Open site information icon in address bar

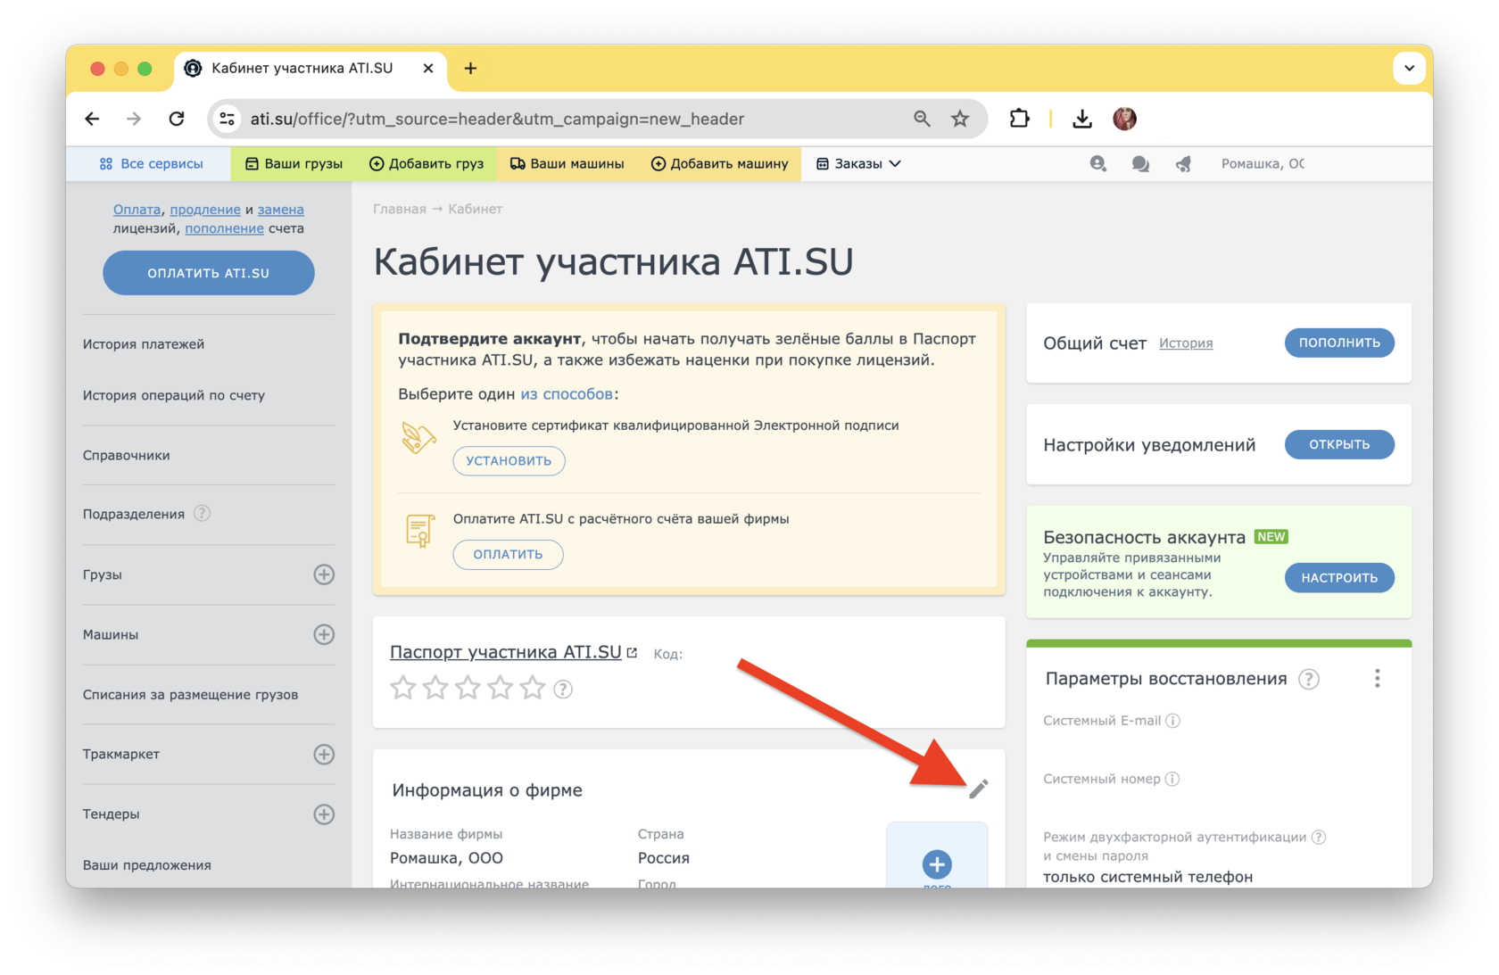228,119
